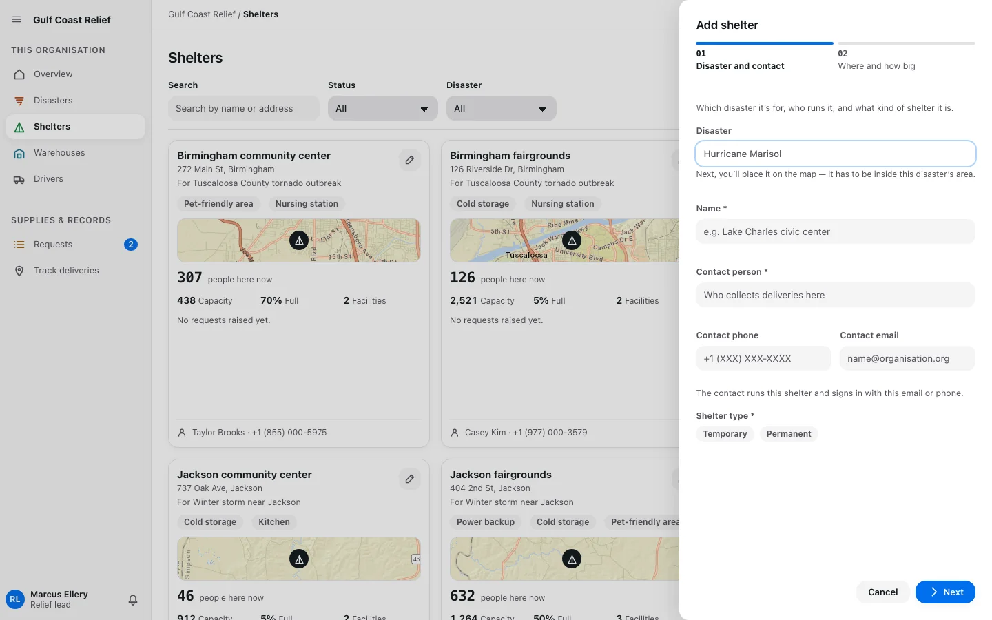The image size is (992, 620).
Task: Click the Cold storage tag on Birmingham fairgrounds
Action: (483, 204)
